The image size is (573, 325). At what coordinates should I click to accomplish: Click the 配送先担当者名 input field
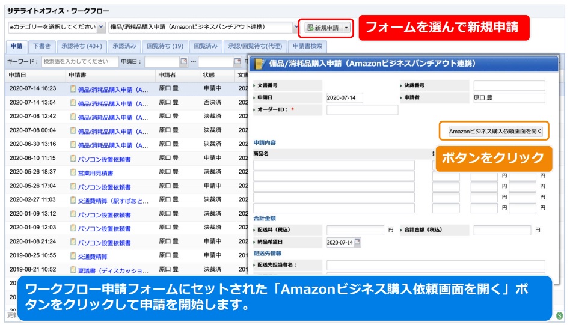click(x=435, y=265)
